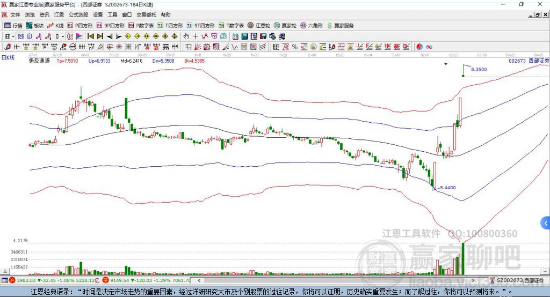The height and width of the screenshot is (297, 550).
Task: Switch to the K线 candlestick chart
Action: point(55,26)
